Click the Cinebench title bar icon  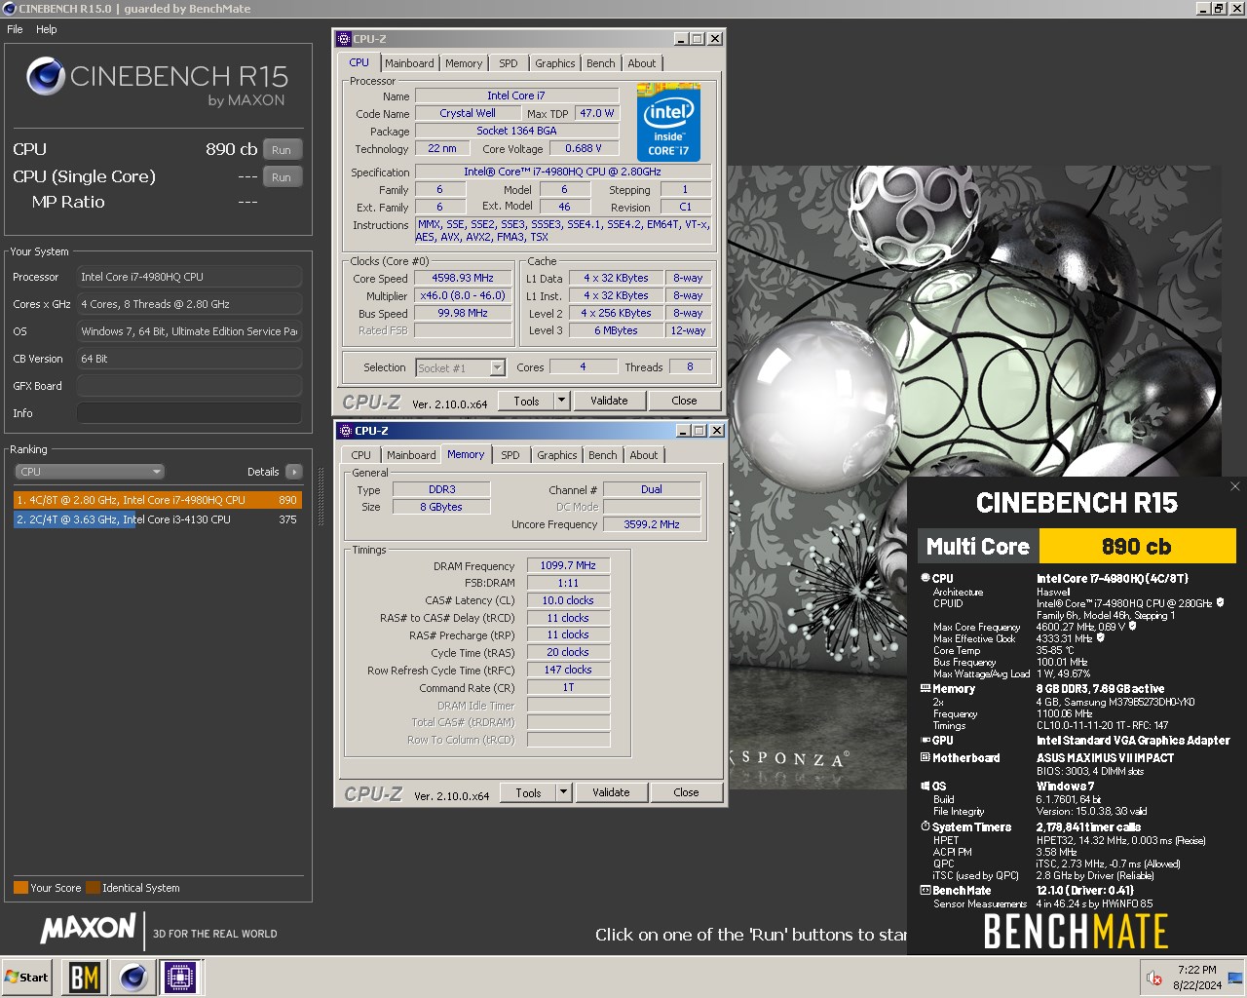(x=10, y=9)
